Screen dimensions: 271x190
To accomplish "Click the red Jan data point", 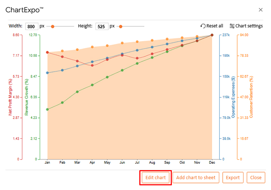I will 48,52.
